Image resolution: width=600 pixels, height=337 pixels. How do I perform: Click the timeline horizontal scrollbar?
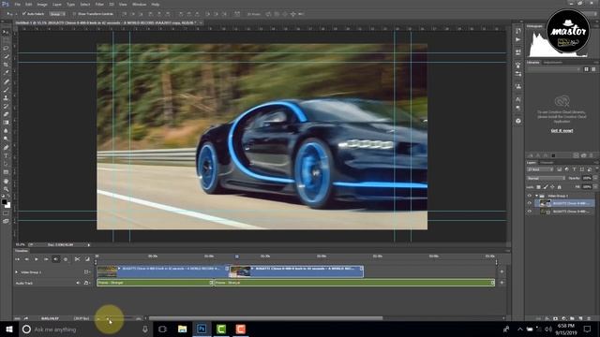[x=266, y=318]
